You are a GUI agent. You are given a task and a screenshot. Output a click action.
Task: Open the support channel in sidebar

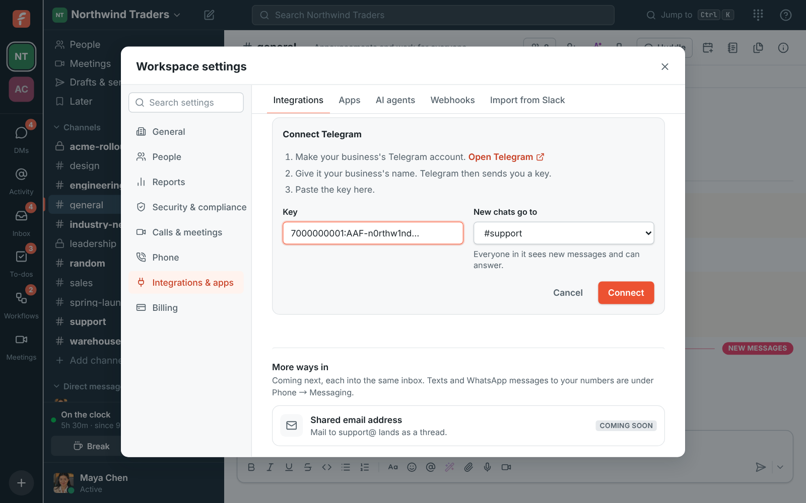point(87,322)
